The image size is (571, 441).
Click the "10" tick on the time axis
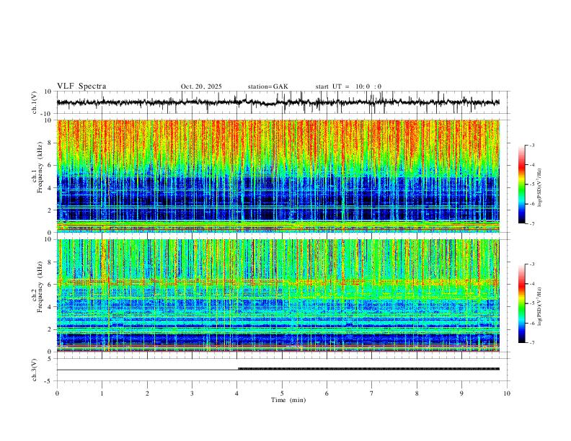(x=507, y=393)
